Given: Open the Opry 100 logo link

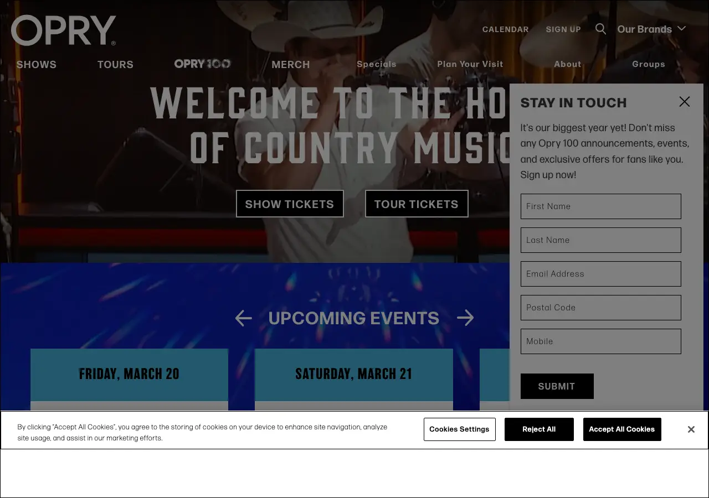Looking at the screenshot, I should [202, 64].
